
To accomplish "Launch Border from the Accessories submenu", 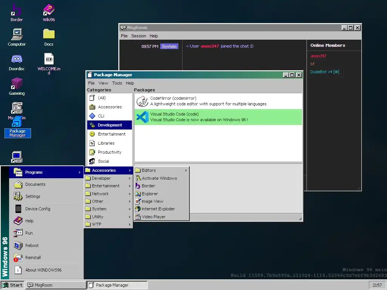I will pyautogui.click(x=162, y=186).
